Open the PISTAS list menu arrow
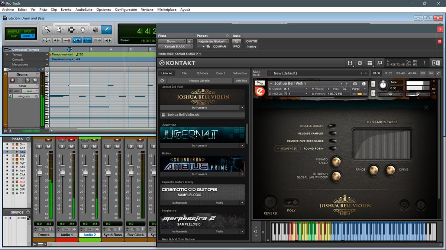The image size is (446, 250). [28, 139]
